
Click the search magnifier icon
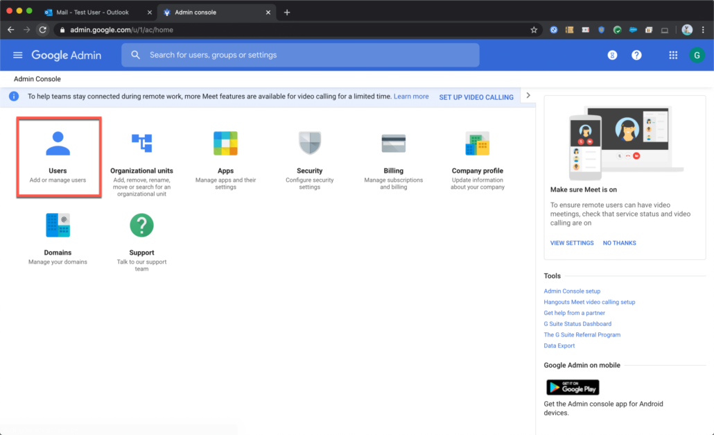(136, 55)
